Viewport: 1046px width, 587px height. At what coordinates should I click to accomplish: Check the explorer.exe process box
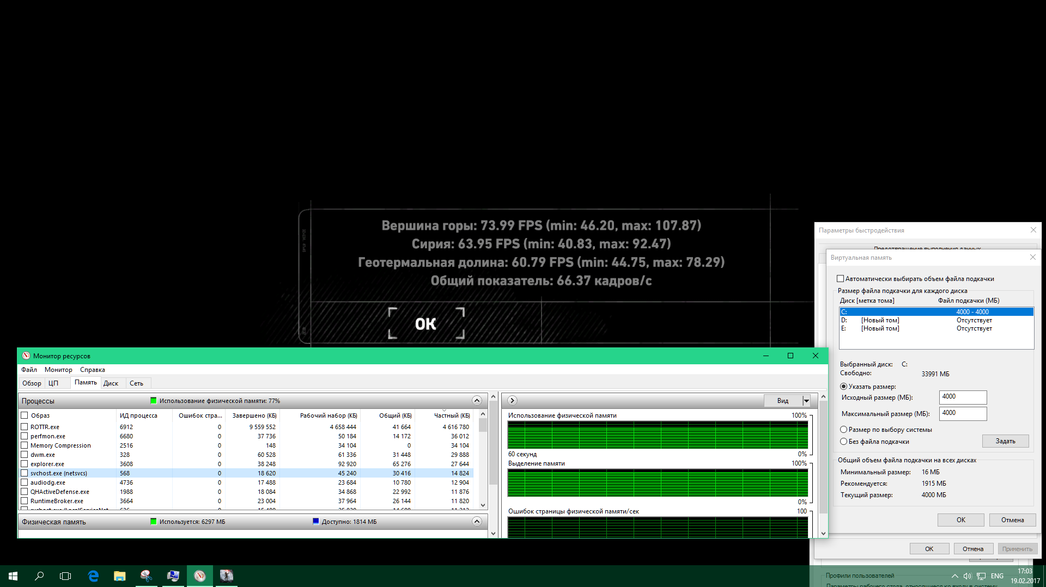pyautogui.click(x=25, y=464)
